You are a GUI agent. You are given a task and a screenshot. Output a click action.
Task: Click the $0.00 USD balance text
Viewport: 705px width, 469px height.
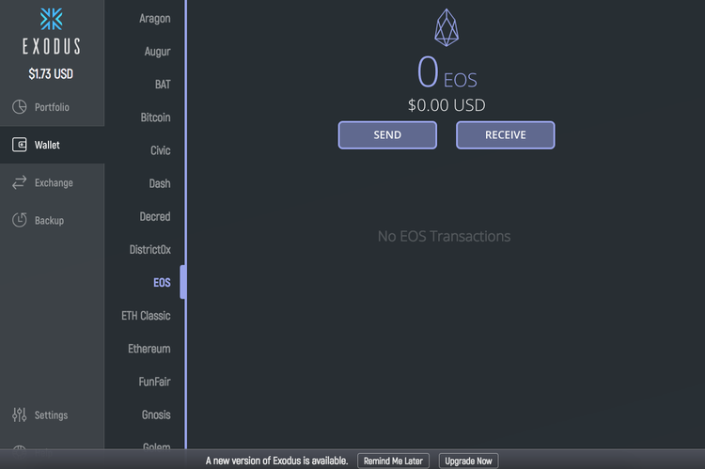(446, 105)
